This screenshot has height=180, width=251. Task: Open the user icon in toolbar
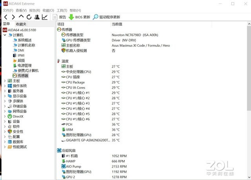[37, 17]
